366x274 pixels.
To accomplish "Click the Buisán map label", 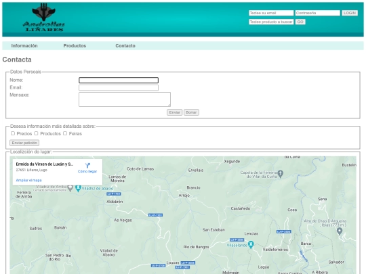I will coord(60,227).
